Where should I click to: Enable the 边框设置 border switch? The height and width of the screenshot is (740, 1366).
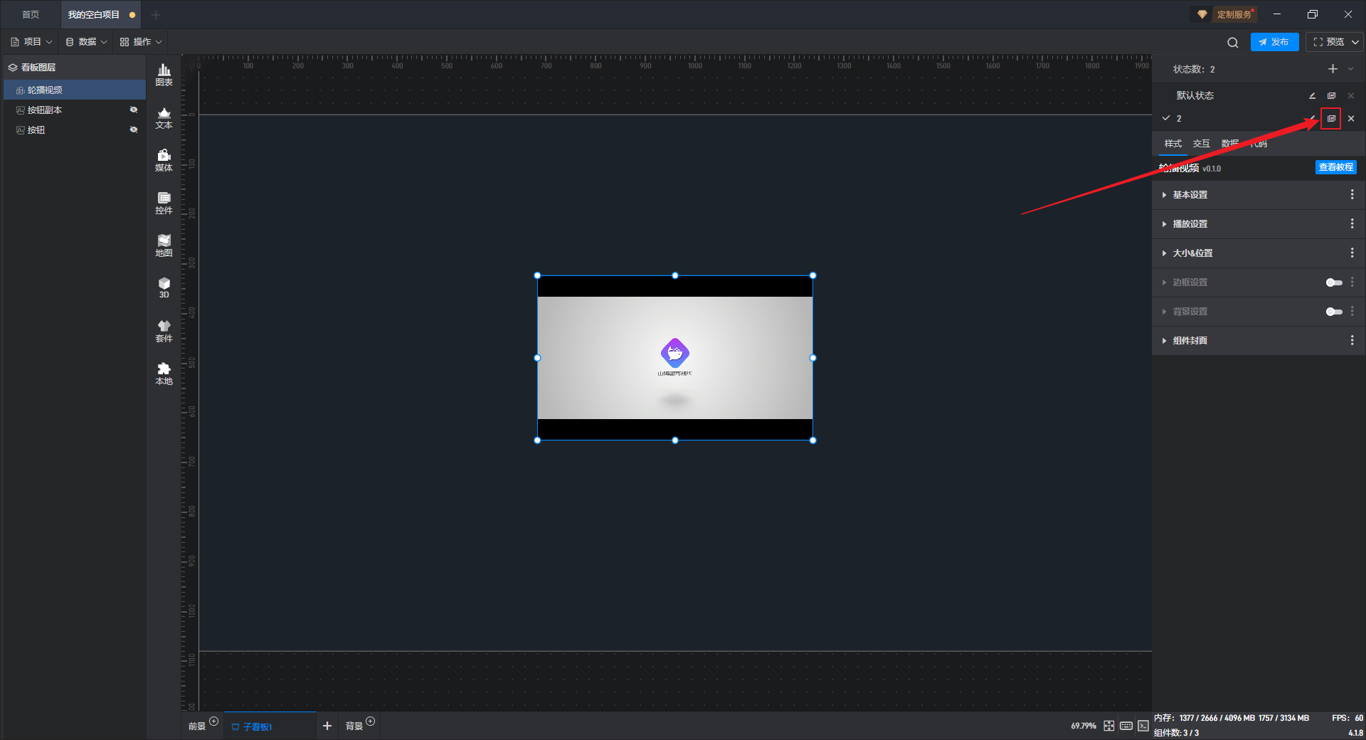[1334, 282]
